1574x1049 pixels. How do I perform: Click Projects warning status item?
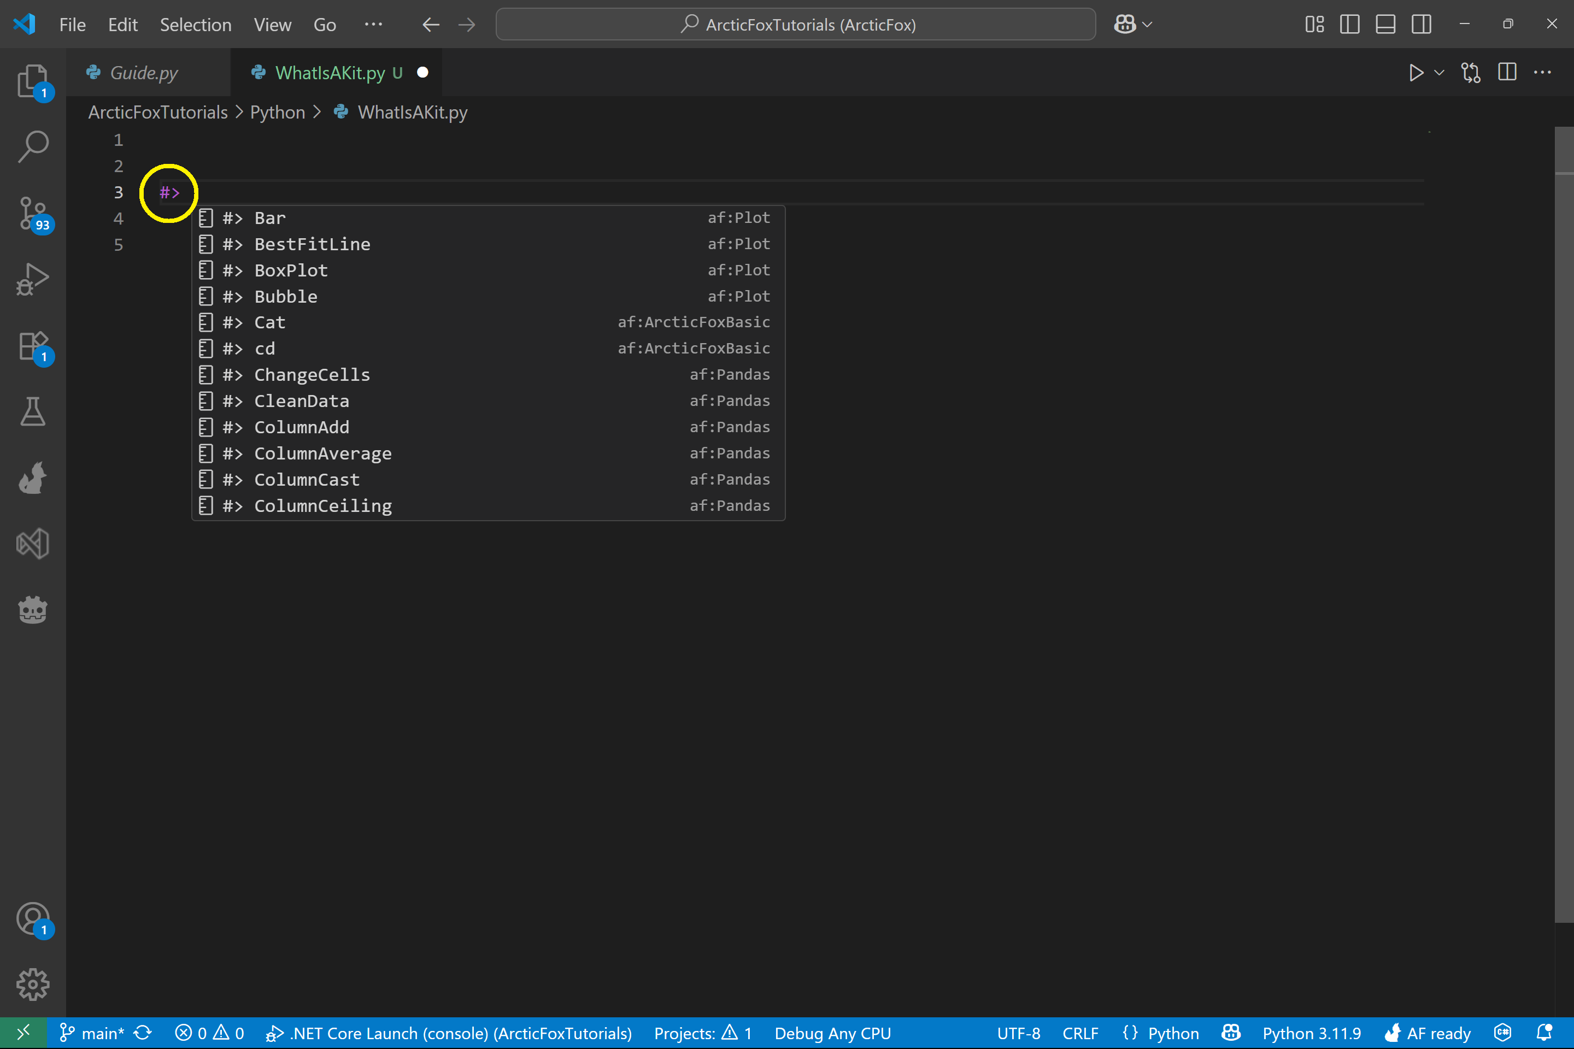(x=703, y=1033)
